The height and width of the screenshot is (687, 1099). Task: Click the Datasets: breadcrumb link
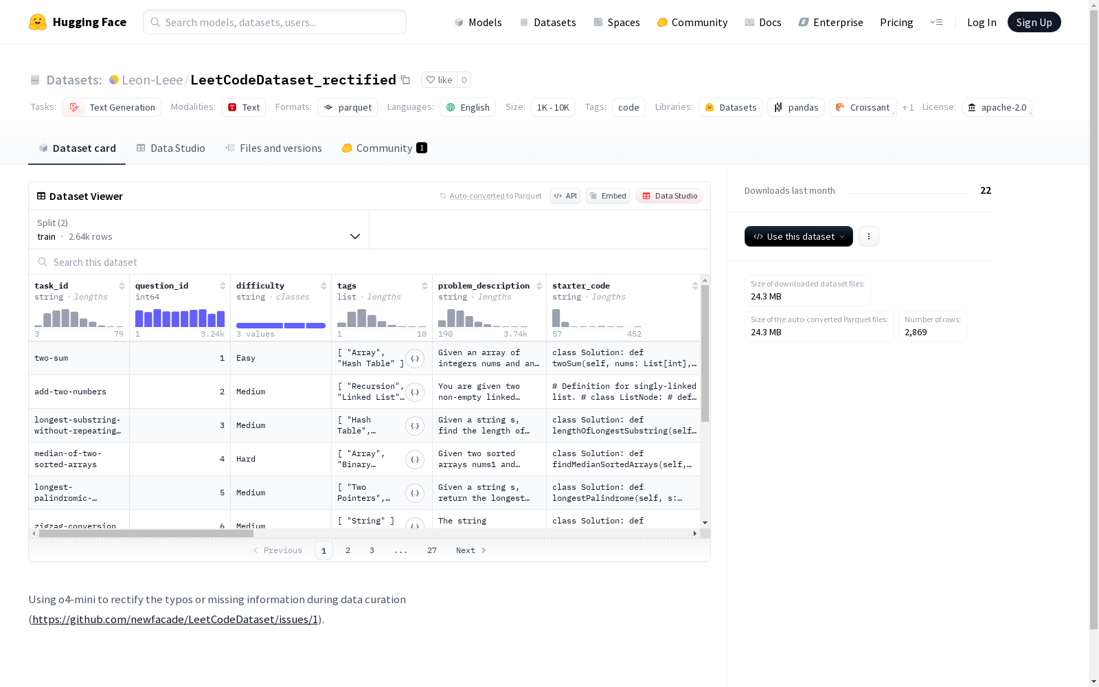[x=73, y=80]
